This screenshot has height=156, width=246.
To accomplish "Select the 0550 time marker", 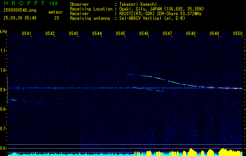I will click(x=238, y=34).
